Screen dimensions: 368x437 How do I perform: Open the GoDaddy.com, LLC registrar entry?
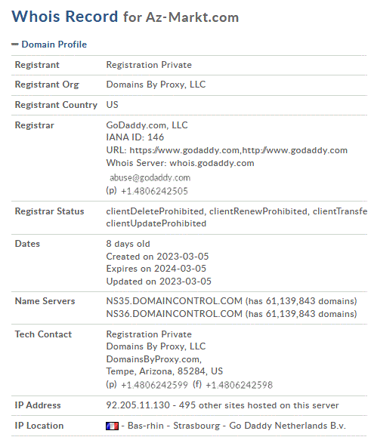coord(147,125)
